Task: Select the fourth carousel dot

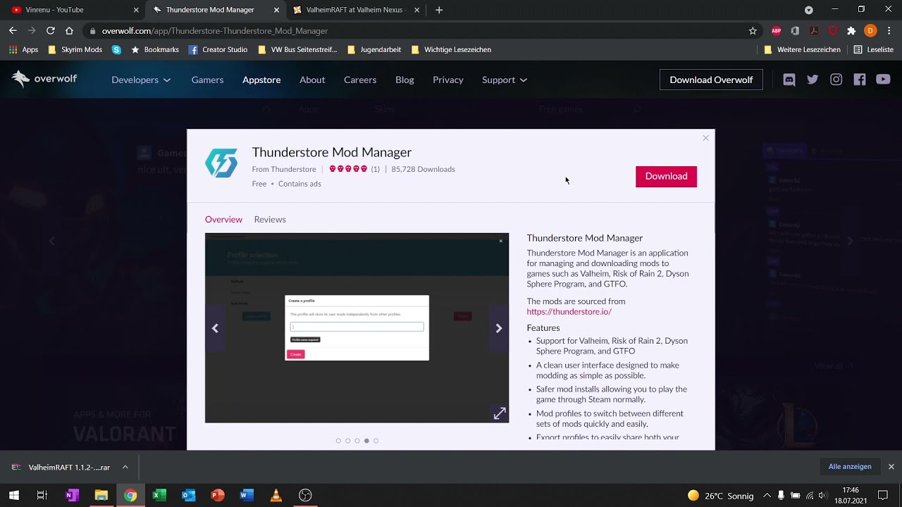Action: [366, 441]
